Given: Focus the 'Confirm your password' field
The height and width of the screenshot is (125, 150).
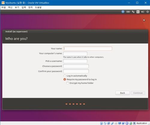Looking at the screenshot, I should [76, 71].
